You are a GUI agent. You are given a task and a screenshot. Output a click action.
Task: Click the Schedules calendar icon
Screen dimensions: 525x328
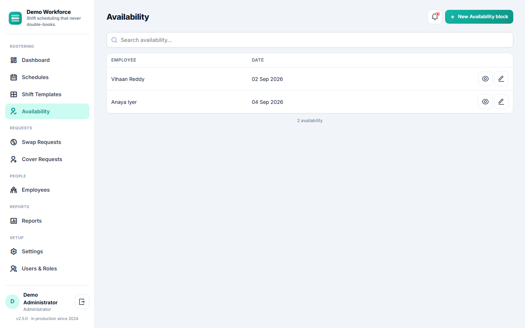pyautogui.click(x=14, y=77)
